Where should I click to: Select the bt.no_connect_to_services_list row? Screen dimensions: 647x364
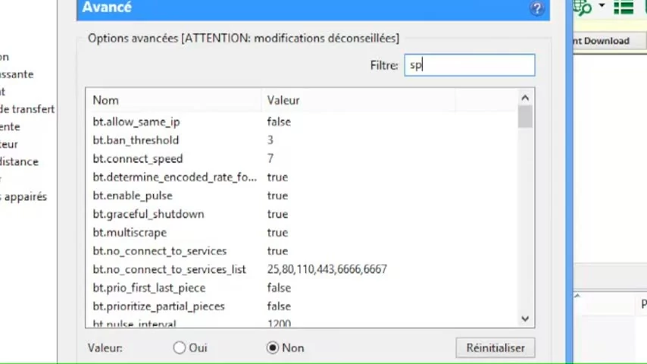(302, 269)
